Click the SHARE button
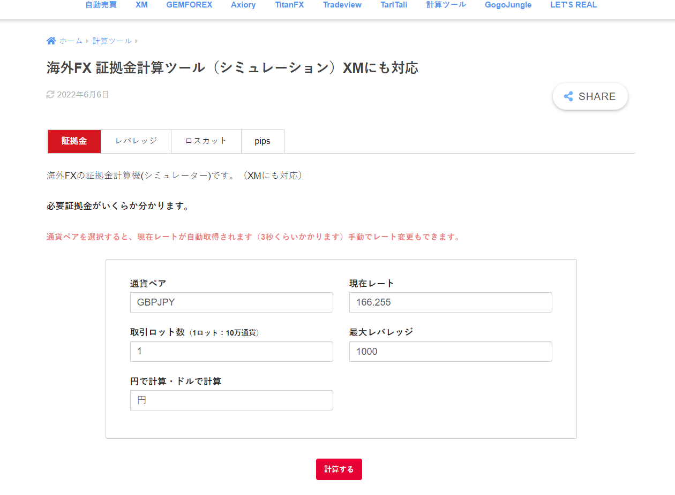The width and height of the screenshot is (675, 495). click(x=590, y=96)
